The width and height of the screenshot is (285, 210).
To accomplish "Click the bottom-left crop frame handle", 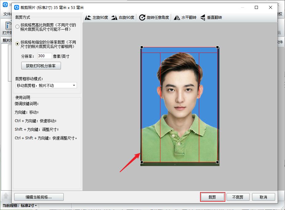I will pyautogui.click(x=142, y=162).
